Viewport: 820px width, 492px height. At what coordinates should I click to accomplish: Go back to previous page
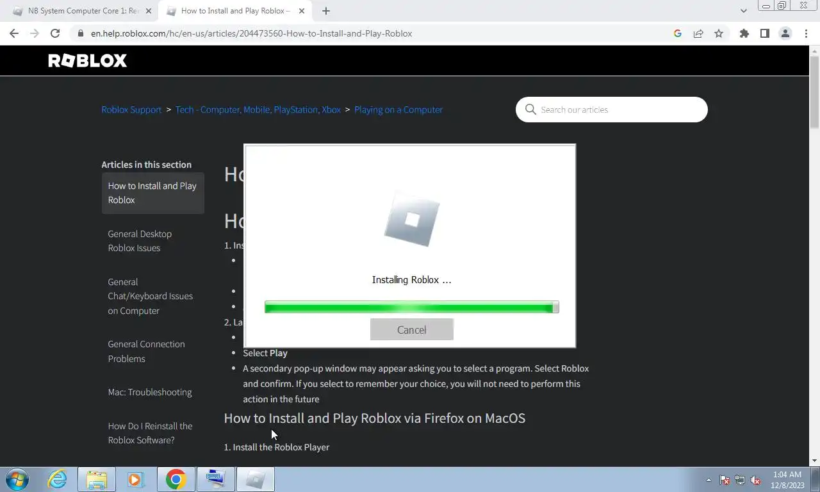(14, 33)
